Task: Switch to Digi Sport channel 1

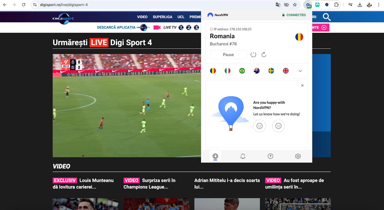Action: tap(181, 27)
